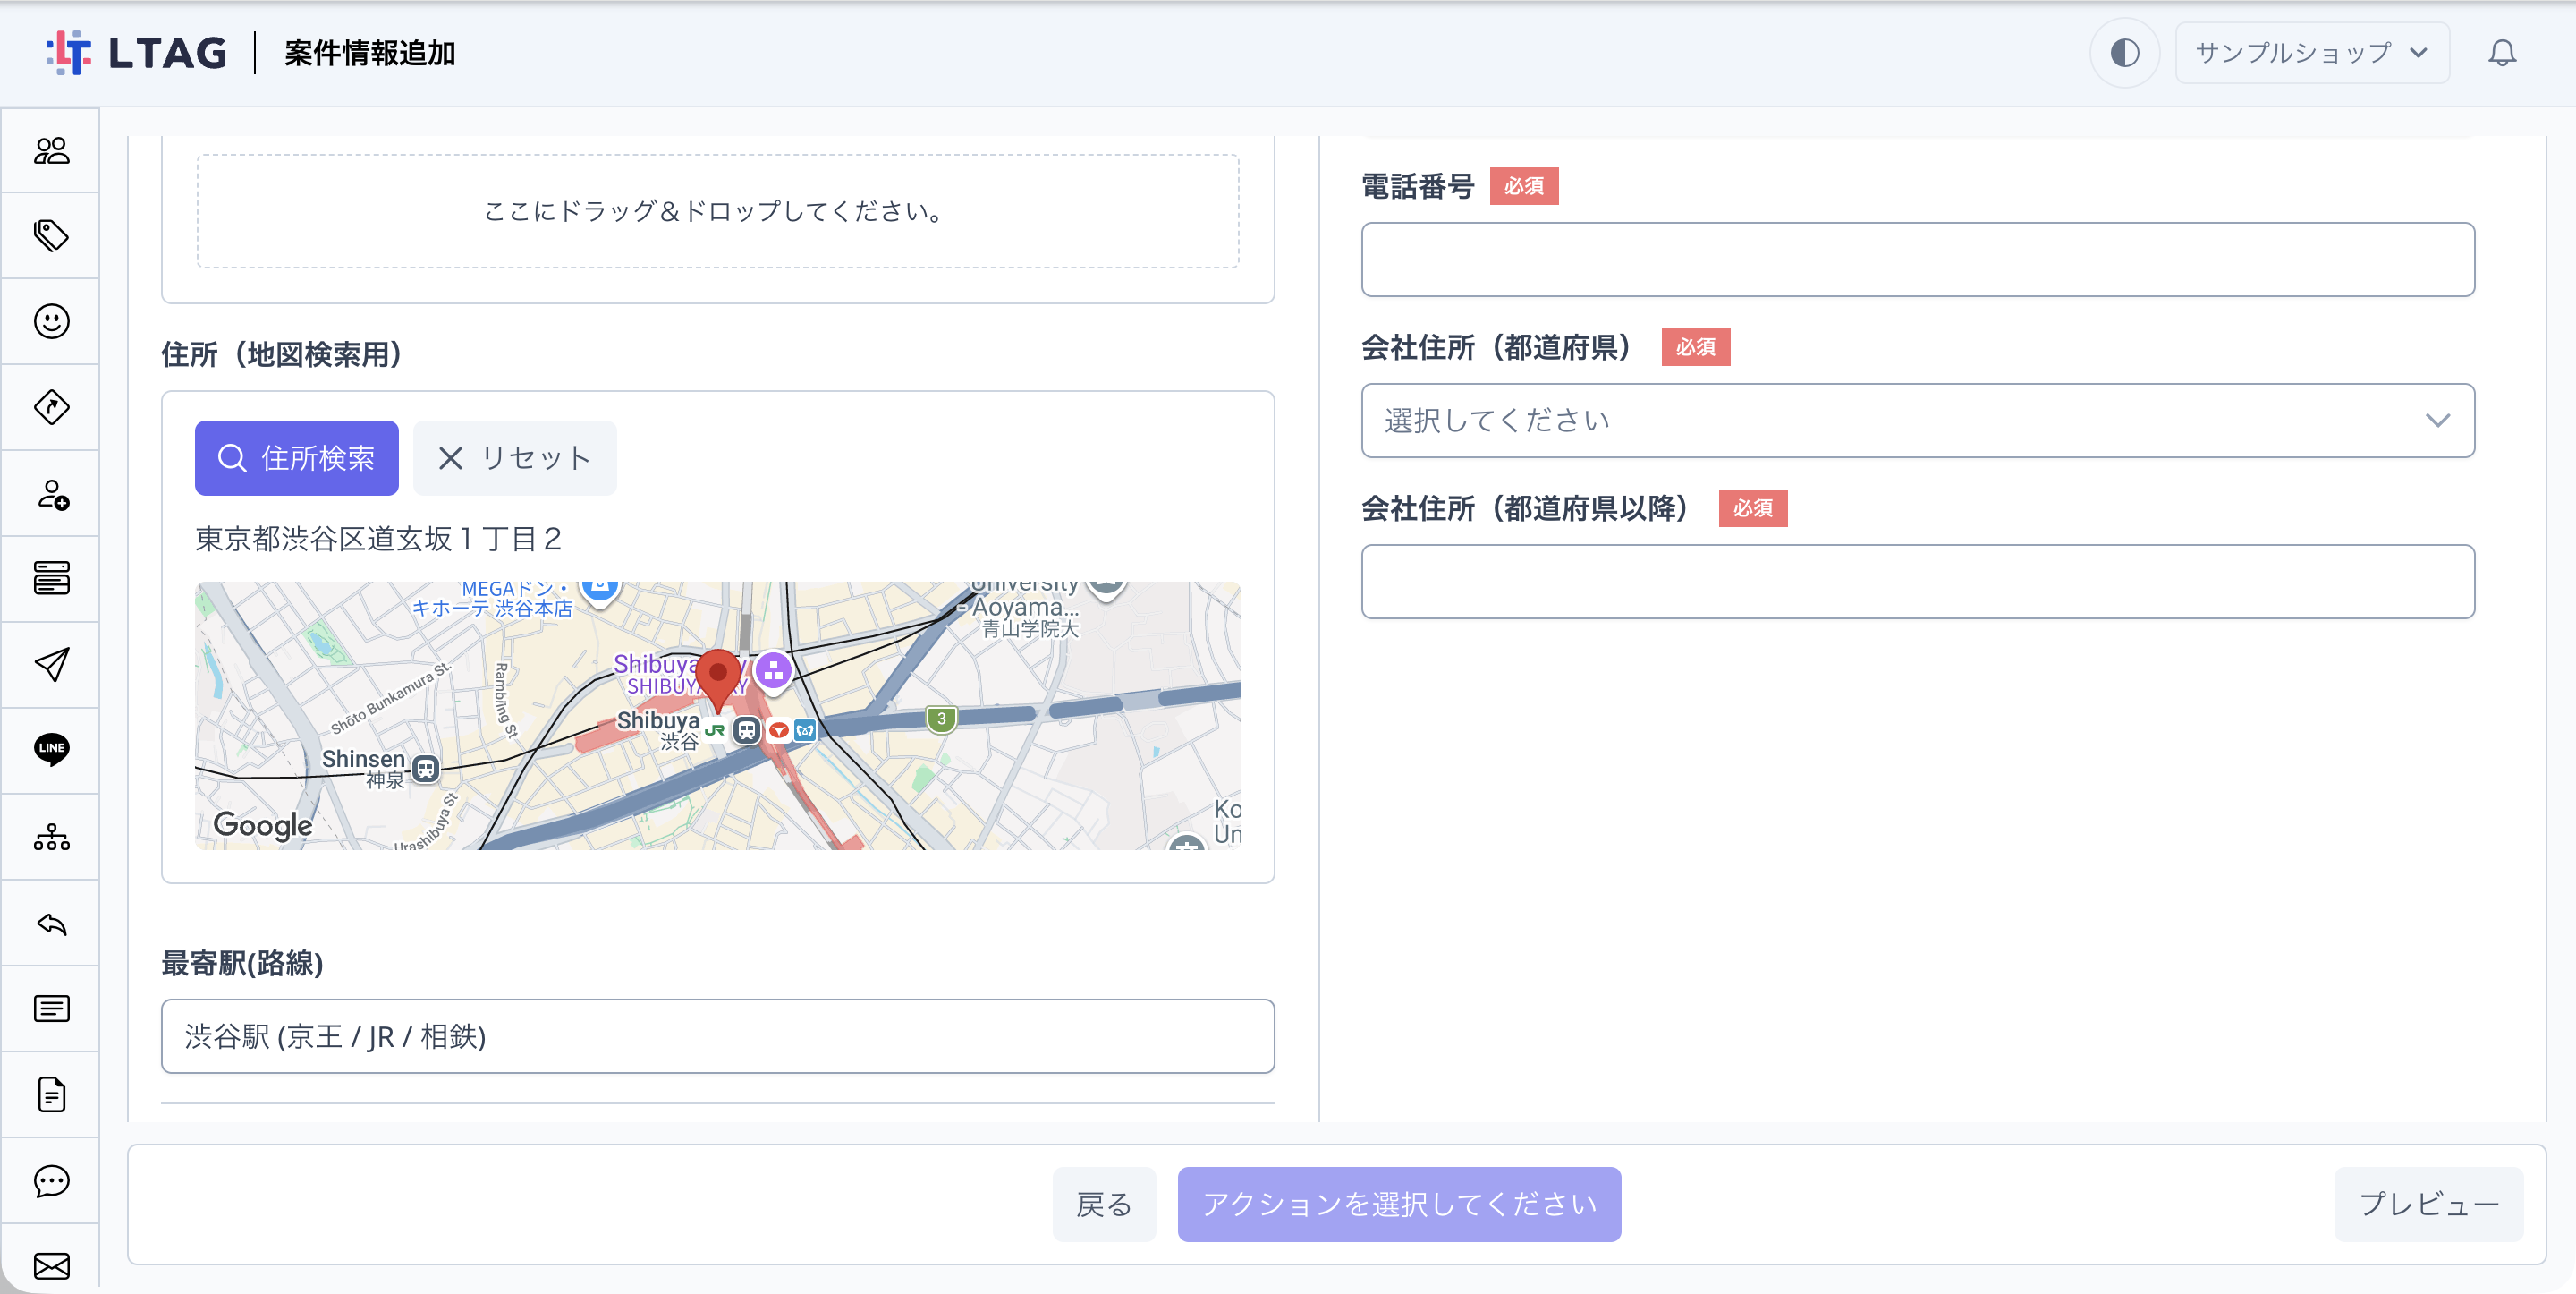Open the document file sidebar icon
The width and height of the screenshot is (2576, 1294).
(51, 1094)
